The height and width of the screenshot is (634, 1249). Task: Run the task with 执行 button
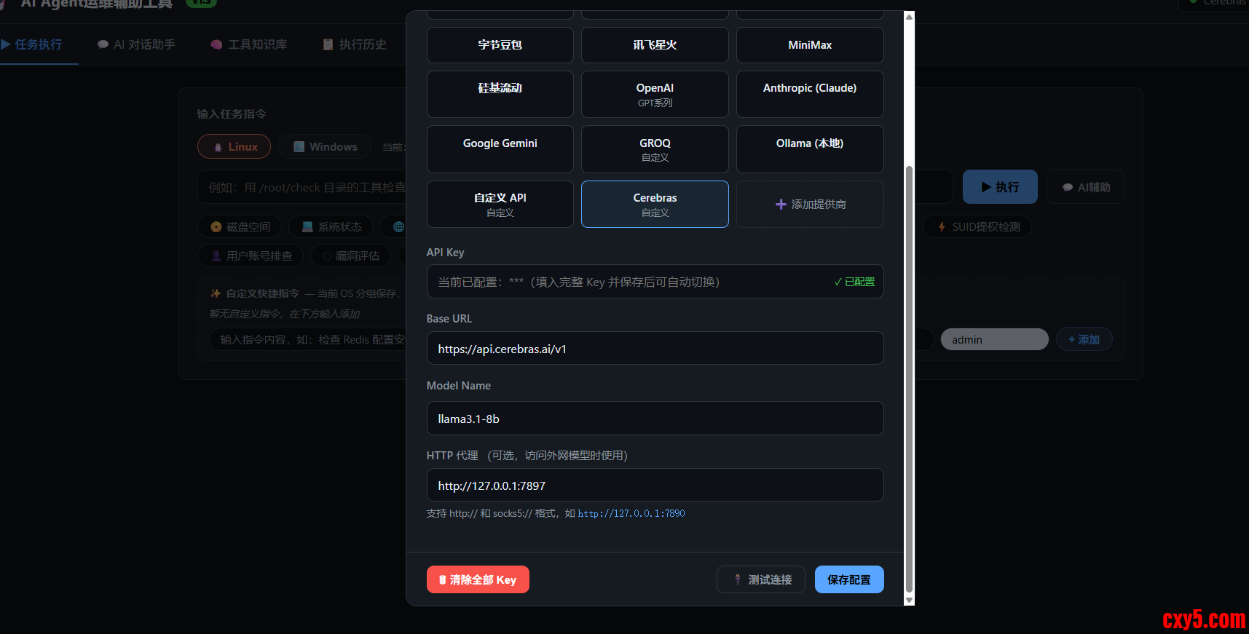(1000, 187)
